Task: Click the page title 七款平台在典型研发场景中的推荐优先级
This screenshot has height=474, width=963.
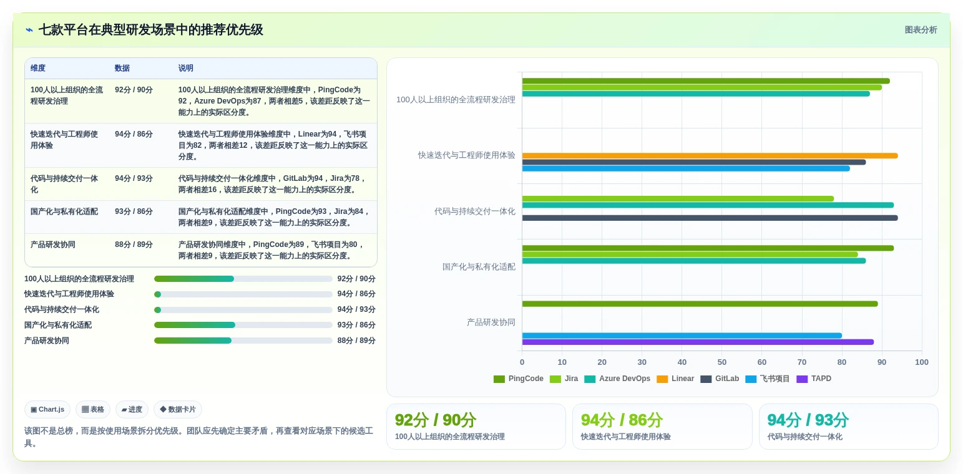Action: click(150, 30)
